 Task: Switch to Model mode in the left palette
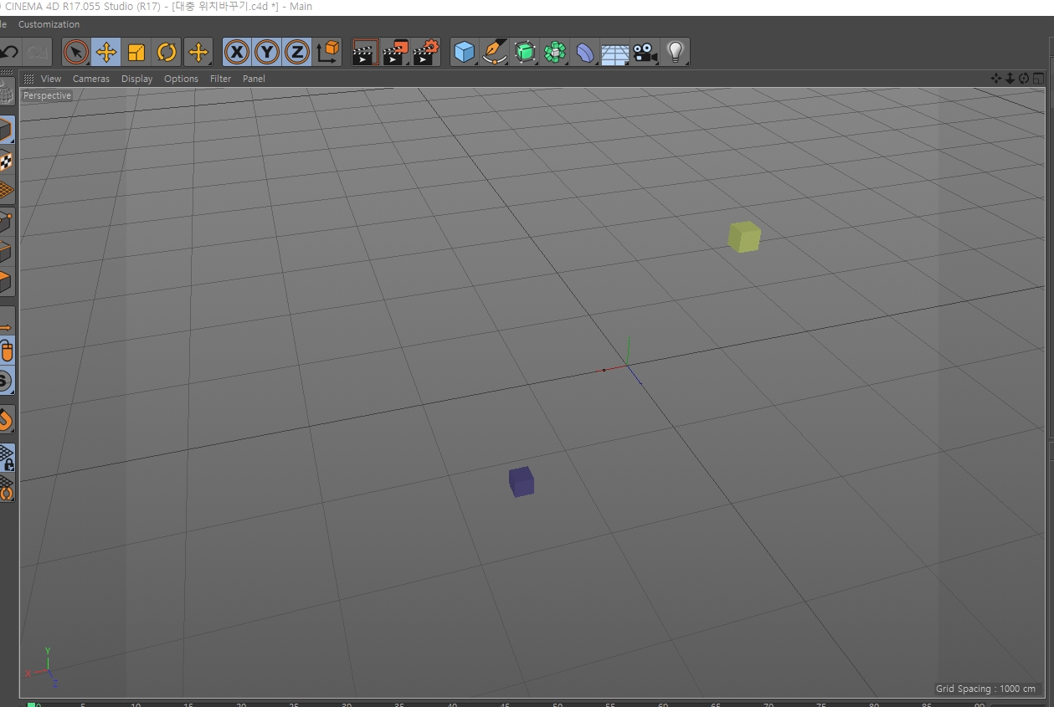pyautogui.click(x=7, y=131)
